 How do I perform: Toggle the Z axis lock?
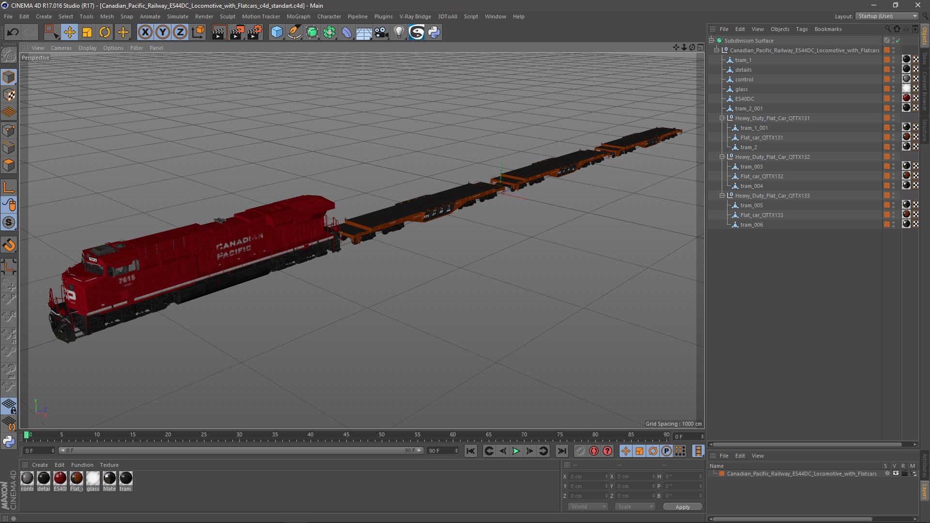click(x=180, y=32)
